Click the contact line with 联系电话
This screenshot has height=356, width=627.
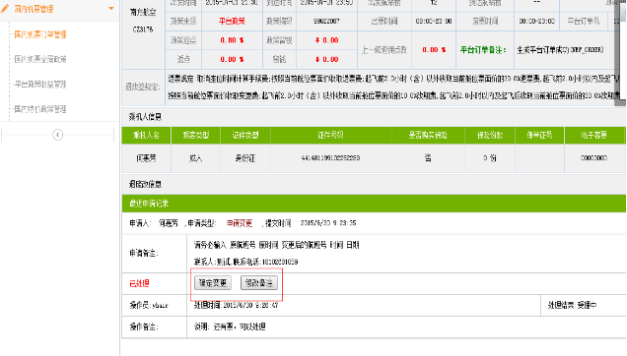pos(245,262)
